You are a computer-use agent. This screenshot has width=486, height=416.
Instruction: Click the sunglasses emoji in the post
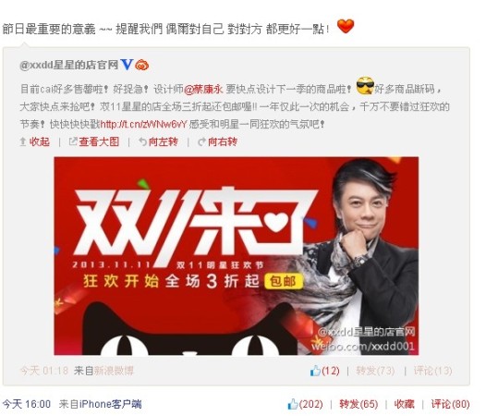[x=365, y=86]
